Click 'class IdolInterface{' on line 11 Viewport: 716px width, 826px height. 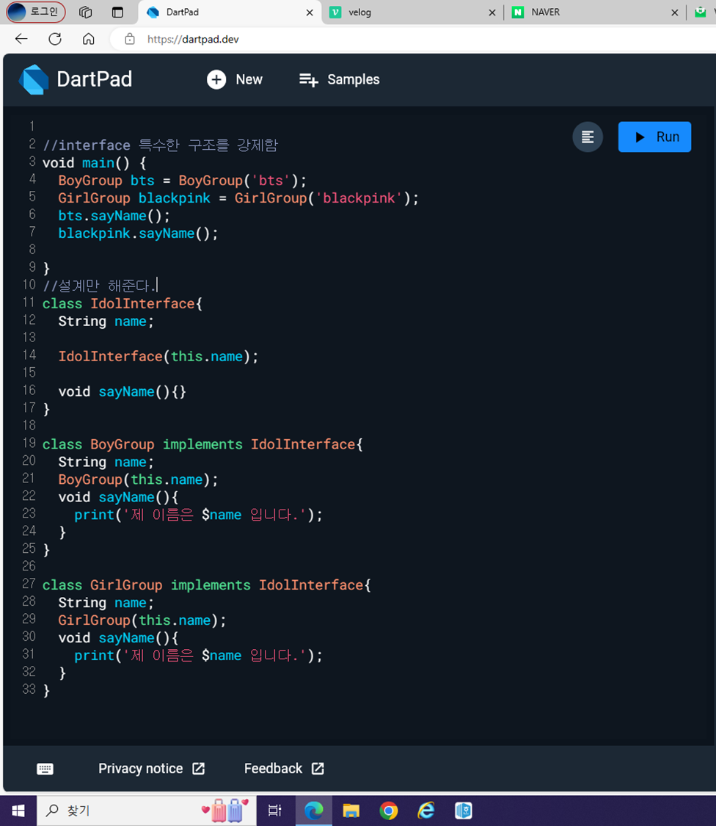pos(122,303)
